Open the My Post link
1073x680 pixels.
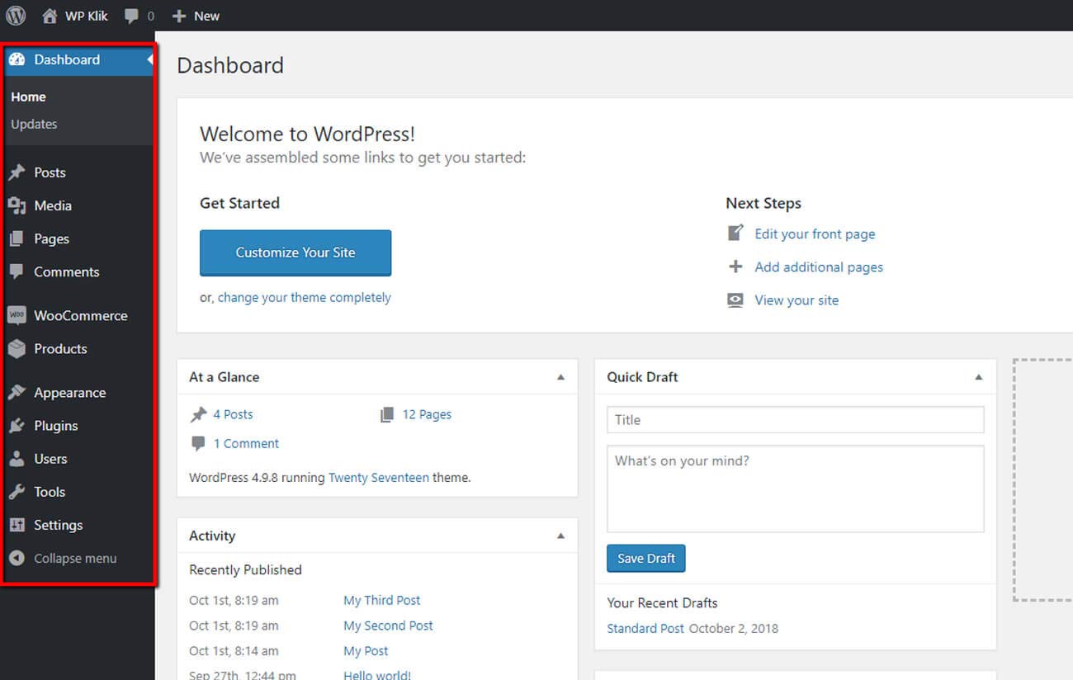pos(366,651)
